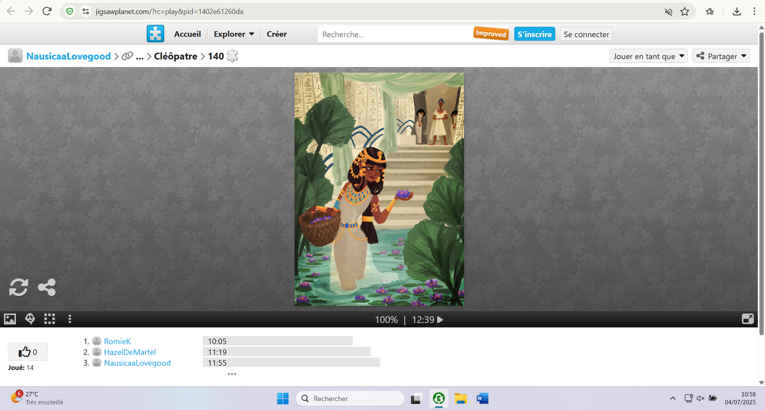765x410 pixels.
Task: Show hidden system tray icons
Action: (x=673, y=399)
